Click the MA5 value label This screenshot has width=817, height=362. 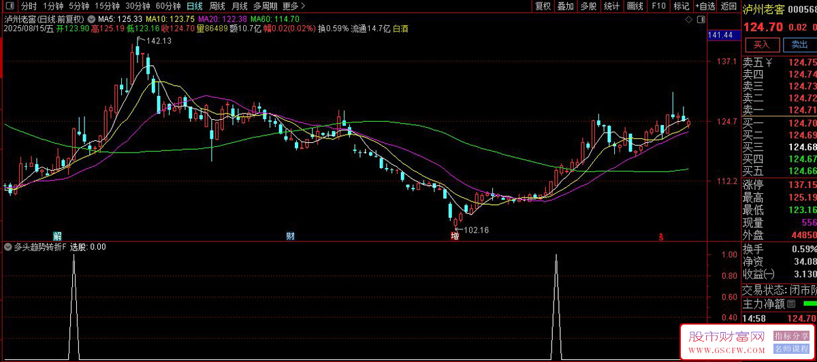(x=120, y=19)
